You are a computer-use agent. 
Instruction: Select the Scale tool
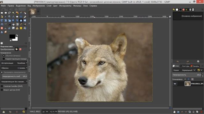click(x=10, y=20)
